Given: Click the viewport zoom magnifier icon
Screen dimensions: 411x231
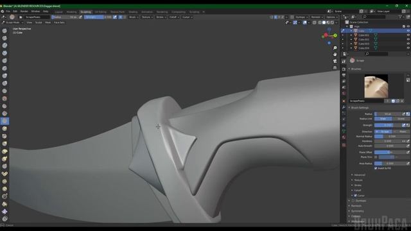Looking at the screenshot, I should pos(335,48).
